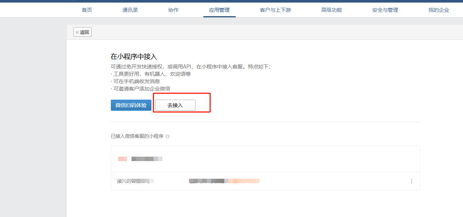Open the 高级功能 tab
Image resolution: width=463 pixels, height=217 pixels.
click(332, 10)
